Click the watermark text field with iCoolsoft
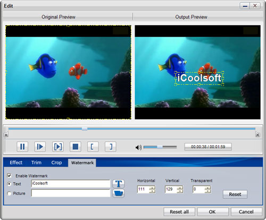Image resolution: width=266 pixels, height=220 pixels. point(71,183)
